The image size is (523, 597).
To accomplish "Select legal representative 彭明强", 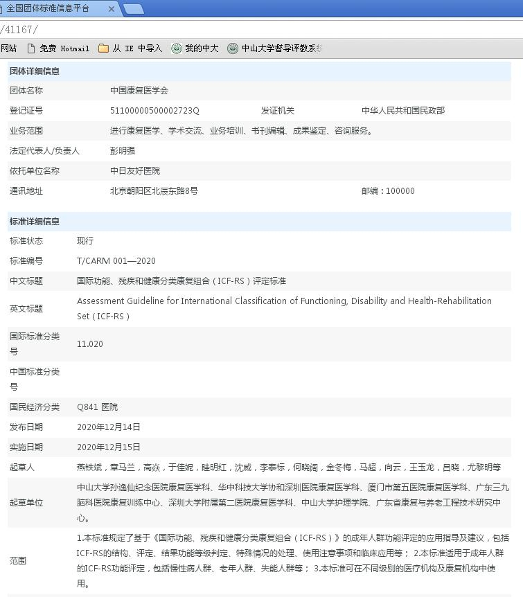I will tap(123, 151).
